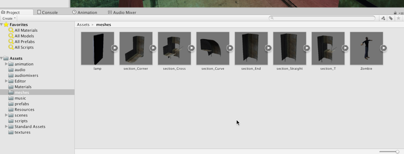Viewport: 404px width, 154px height.
Task: Select the section_Straight mesh thumbnail
Action: 290,48
